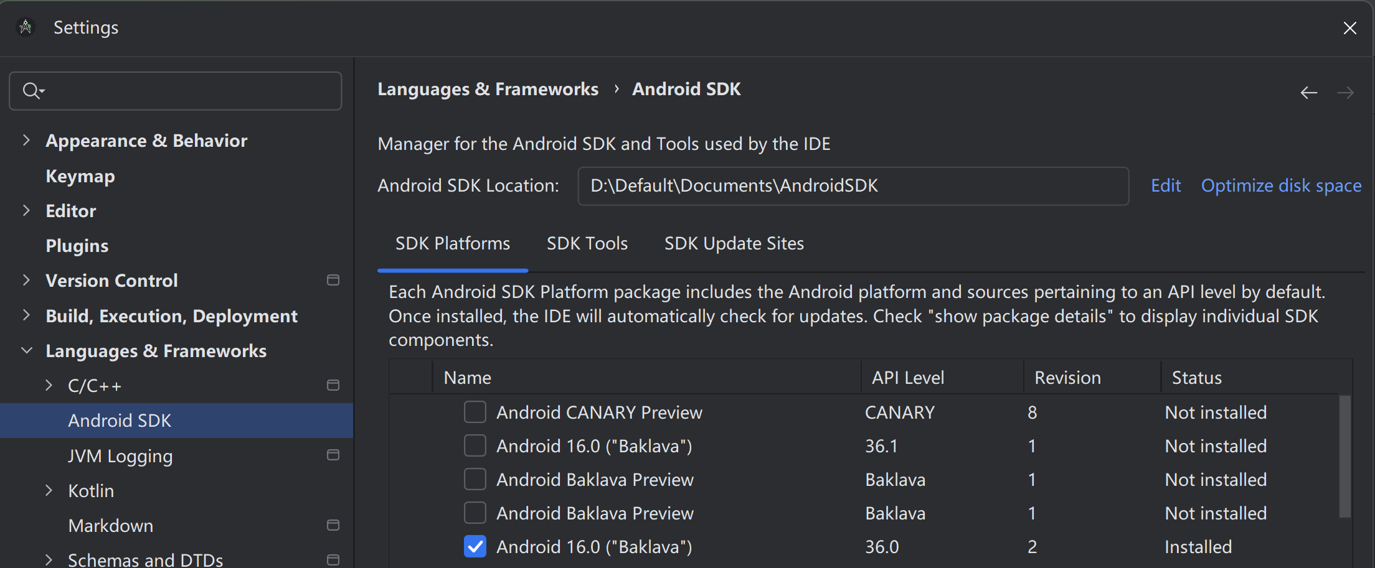Click the Android SDK Location path field
Image resolution: width=1375 pixels, height=568 pixels.
pos(853,185)
